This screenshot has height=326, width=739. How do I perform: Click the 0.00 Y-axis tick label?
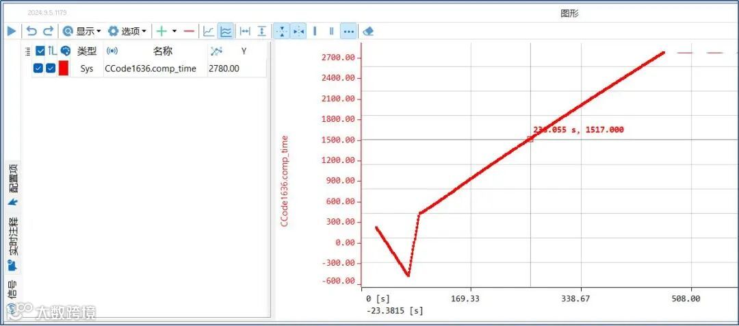pos(343,242)
